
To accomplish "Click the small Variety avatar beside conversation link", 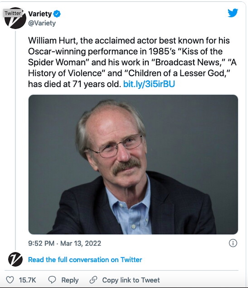I will pyautogui.click(x=15, y=259).
